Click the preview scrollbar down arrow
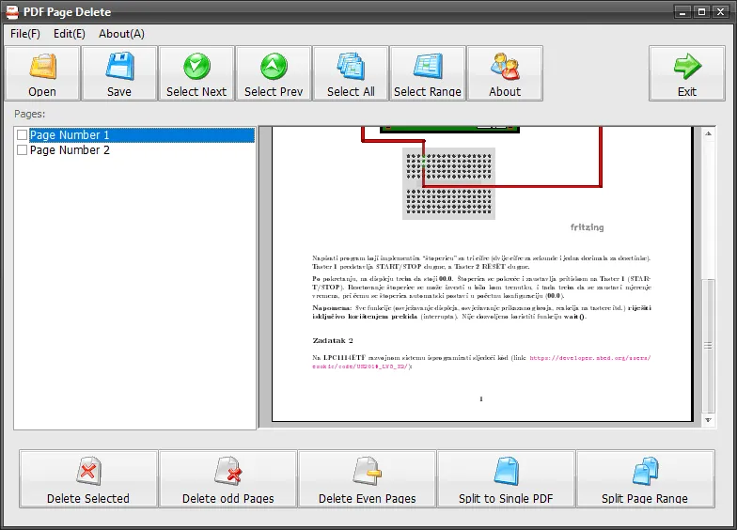Image resolution: width=737 pixels, height=530 pixels. tap(709, 420)
